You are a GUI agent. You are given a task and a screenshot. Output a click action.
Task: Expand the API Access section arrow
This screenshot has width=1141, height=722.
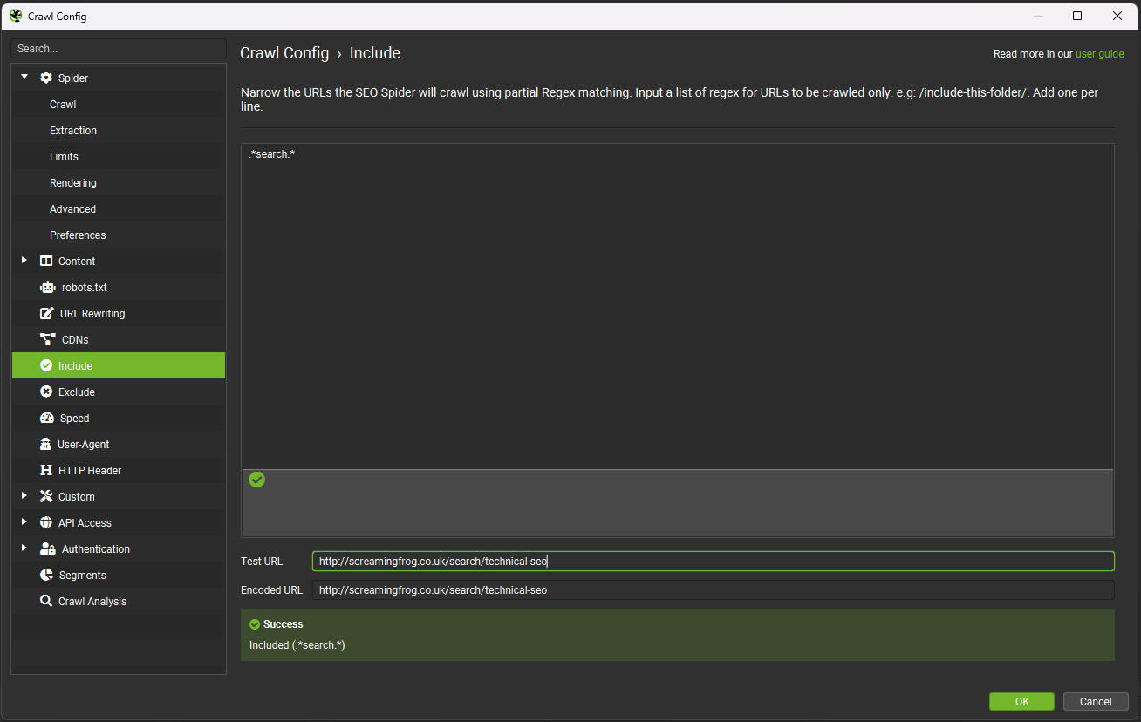pos(24,522)
